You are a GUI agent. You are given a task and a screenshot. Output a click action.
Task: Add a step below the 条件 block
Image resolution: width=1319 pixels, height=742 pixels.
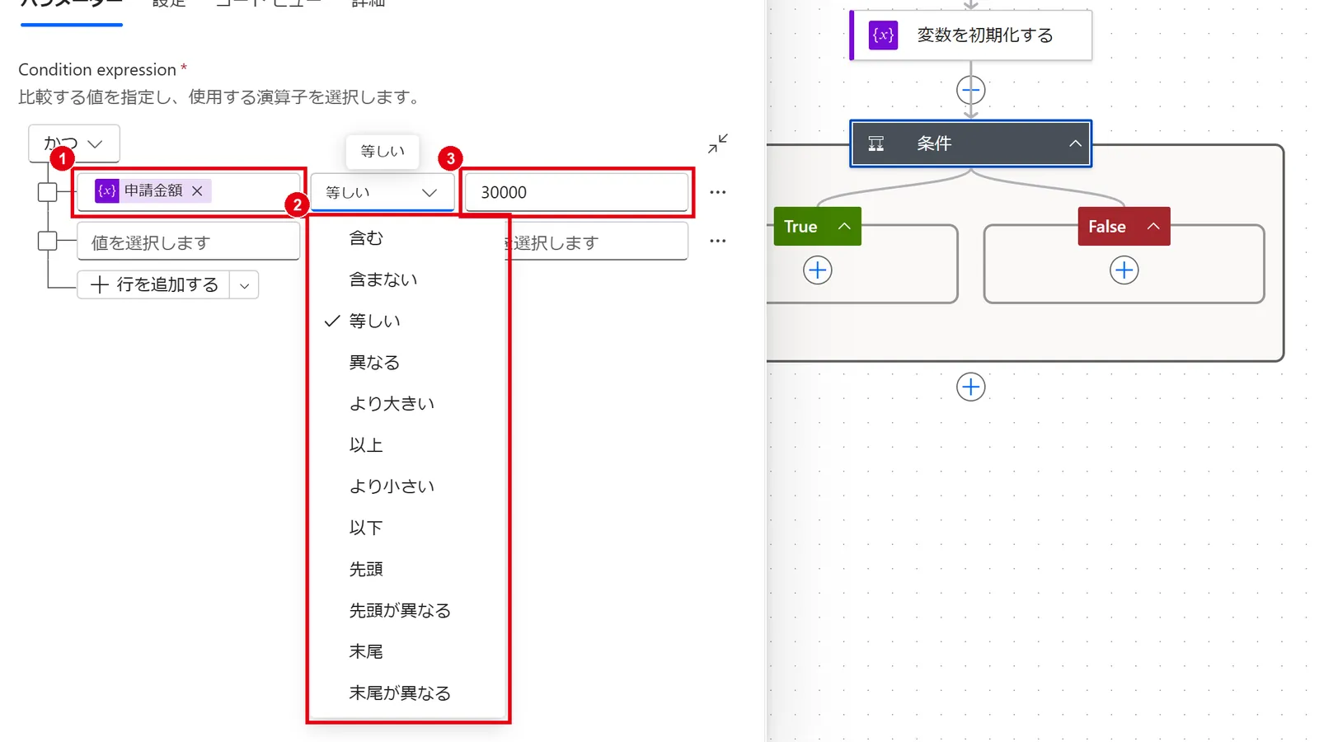pos(971,387)
